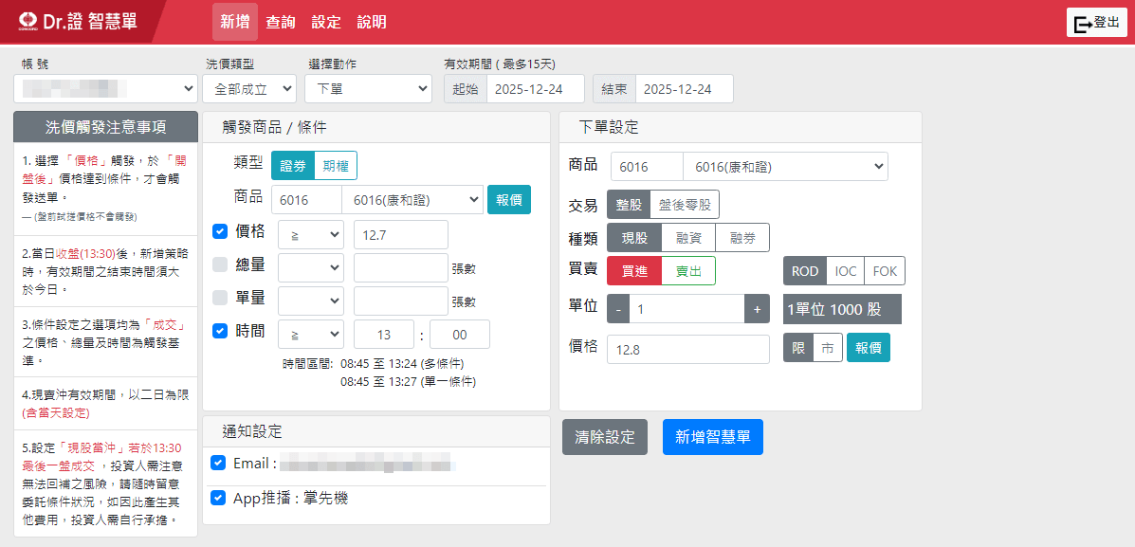Click the 報價 button beside trigger product
The image size is (1135, 547).
509,200
